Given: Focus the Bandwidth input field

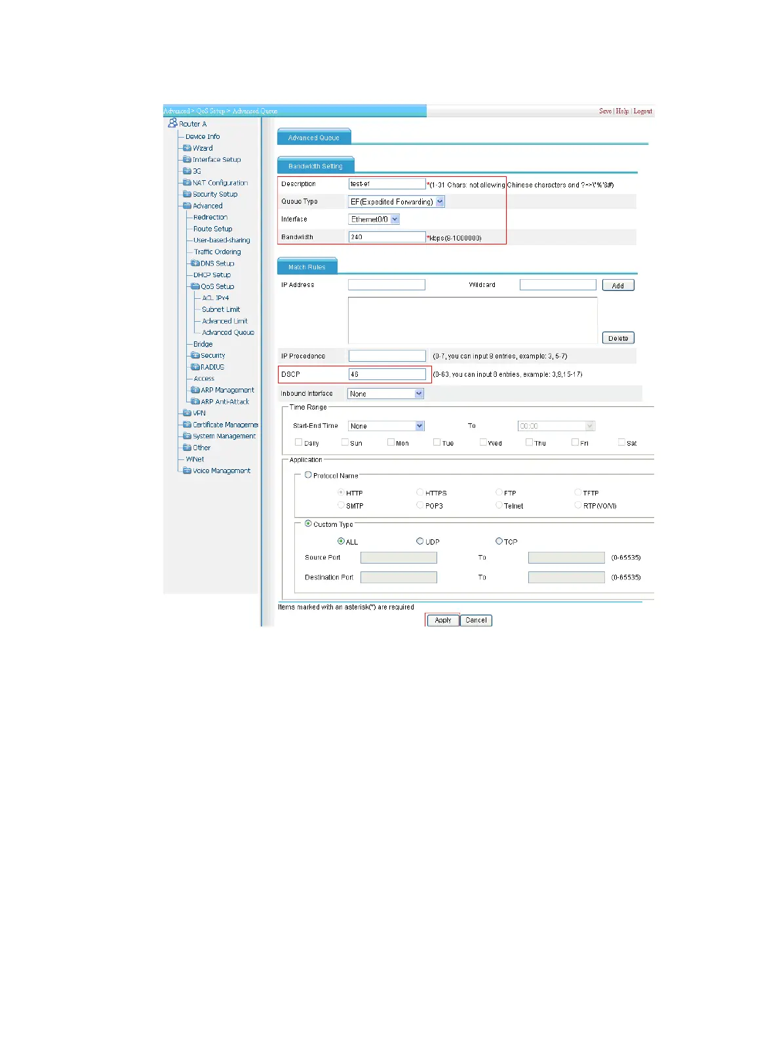Looking at the screenshot, I should 387,237.
